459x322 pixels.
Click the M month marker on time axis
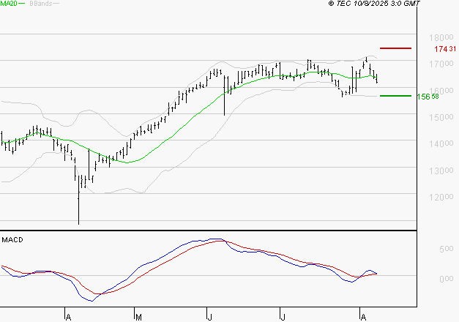[x=139, y=317]
